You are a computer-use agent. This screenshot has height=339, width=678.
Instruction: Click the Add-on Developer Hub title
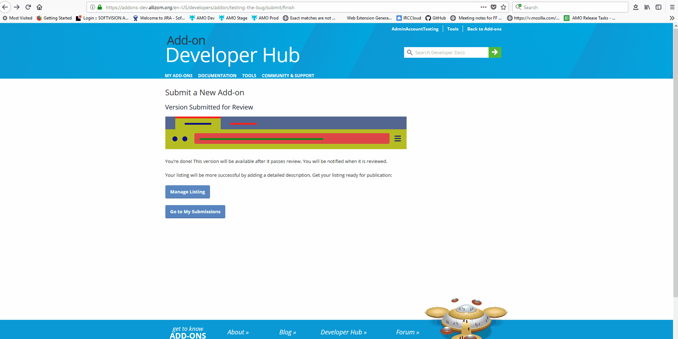coord(233,50)
